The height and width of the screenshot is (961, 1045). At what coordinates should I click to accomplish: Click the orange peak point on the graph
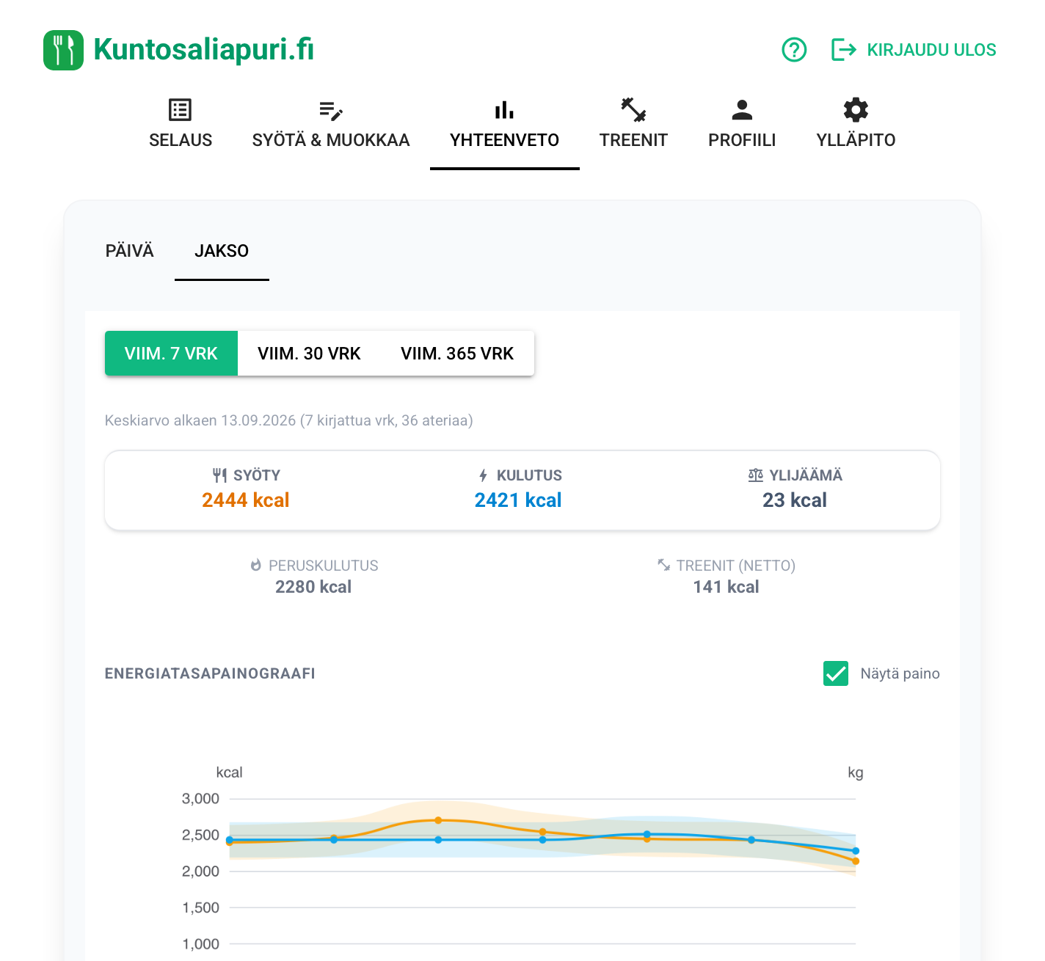(438, 820)
